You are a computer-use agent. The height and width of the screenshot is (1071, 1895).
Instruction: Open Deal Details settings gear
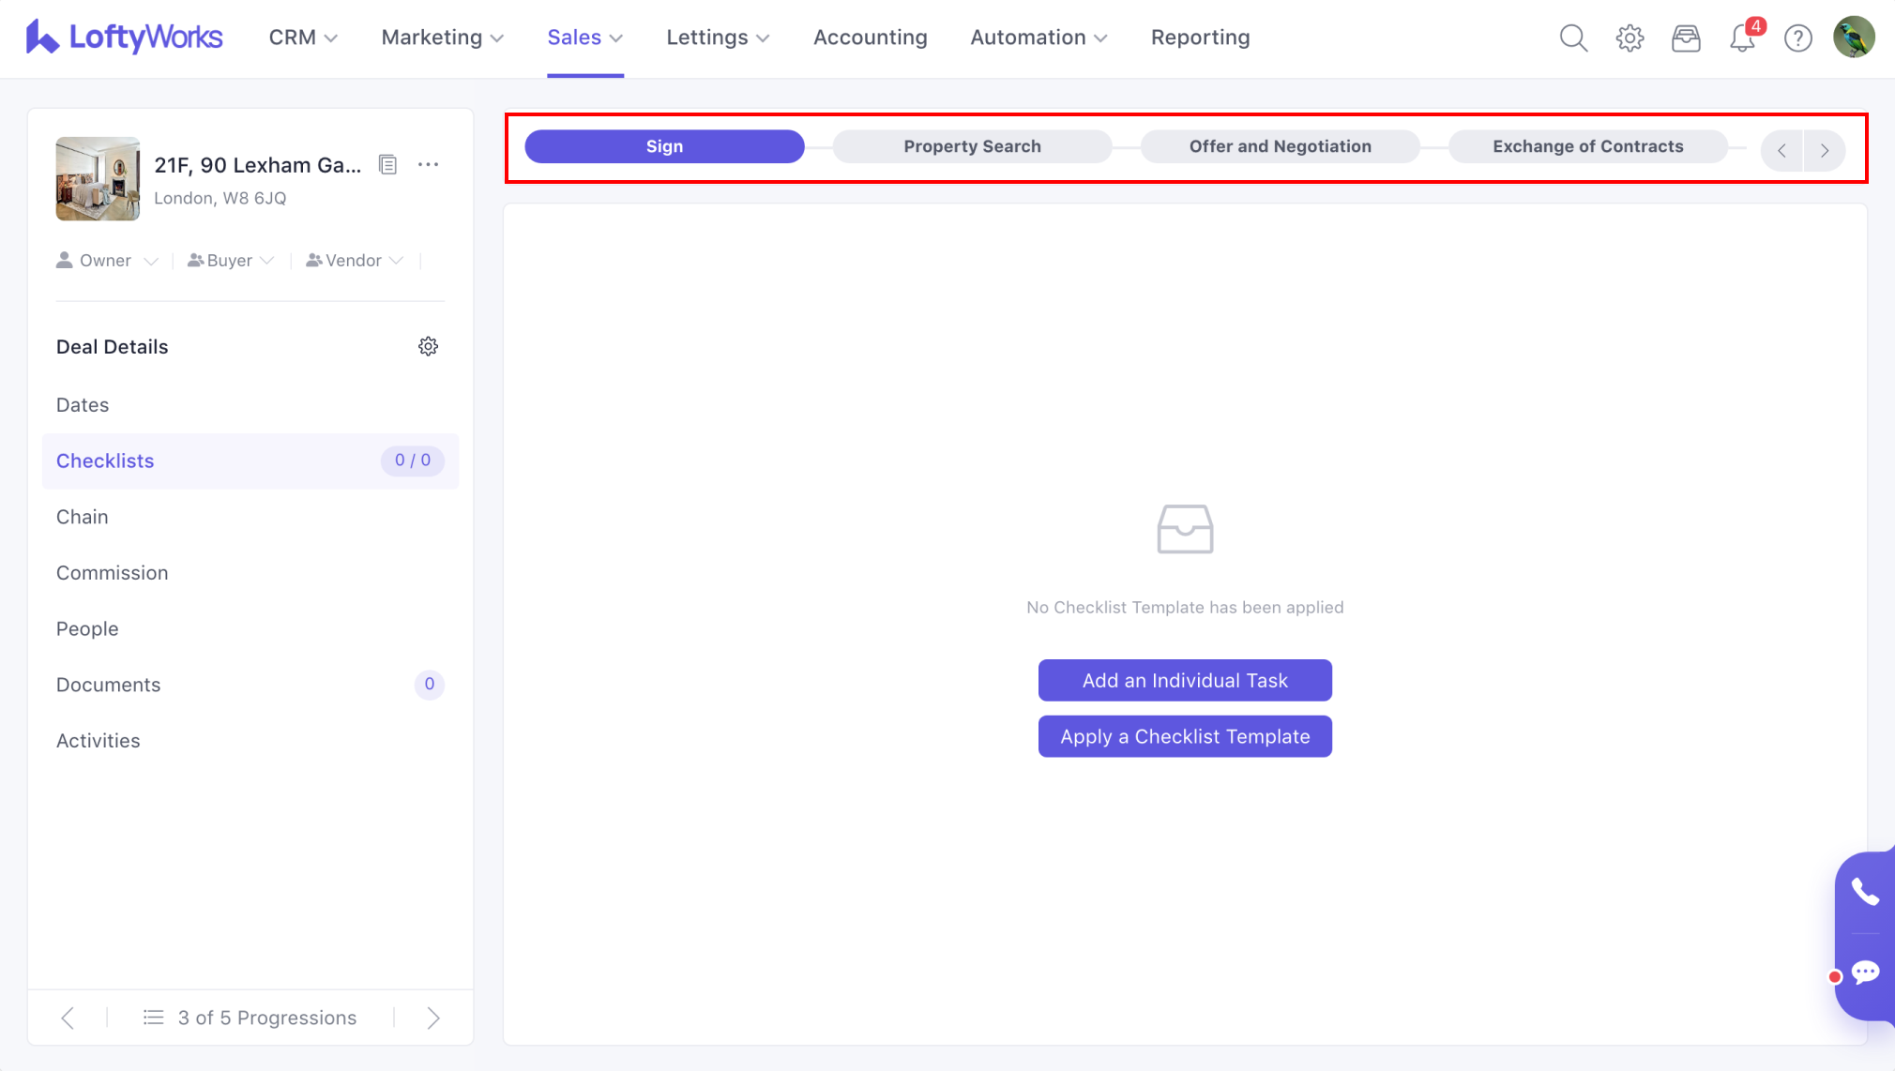click(x=428, y=347)
